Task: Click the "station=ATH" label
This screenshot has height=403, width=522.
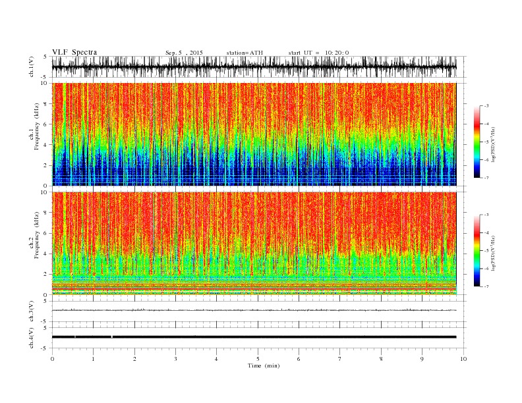Action: [x=245, y=53]
